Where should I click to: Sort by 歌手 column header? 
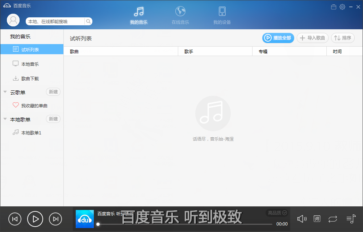(x=215, y=51)
